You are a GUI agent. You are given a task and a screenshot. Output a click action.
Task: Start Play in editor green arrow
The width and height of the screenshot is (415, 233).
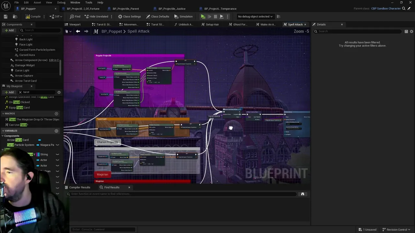click(203, 17)
